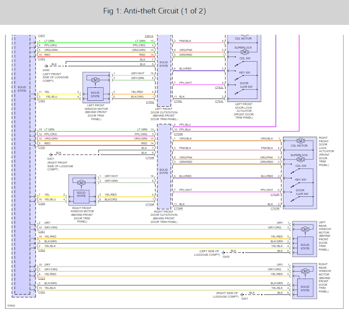
Task: Click the 'LEFT REAR WINDOW MOTOR' caption
Action: [x=325, y=236]
